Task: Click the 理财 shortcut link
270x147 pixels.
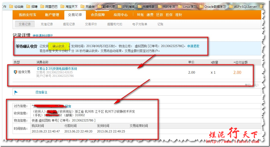Action: point(179,15)
